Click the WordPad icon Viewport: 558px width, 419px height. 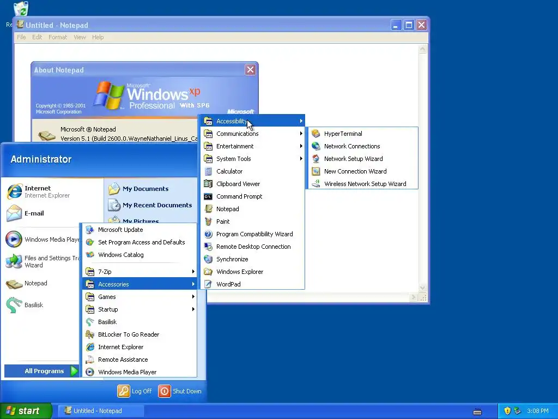pos(208,284)
